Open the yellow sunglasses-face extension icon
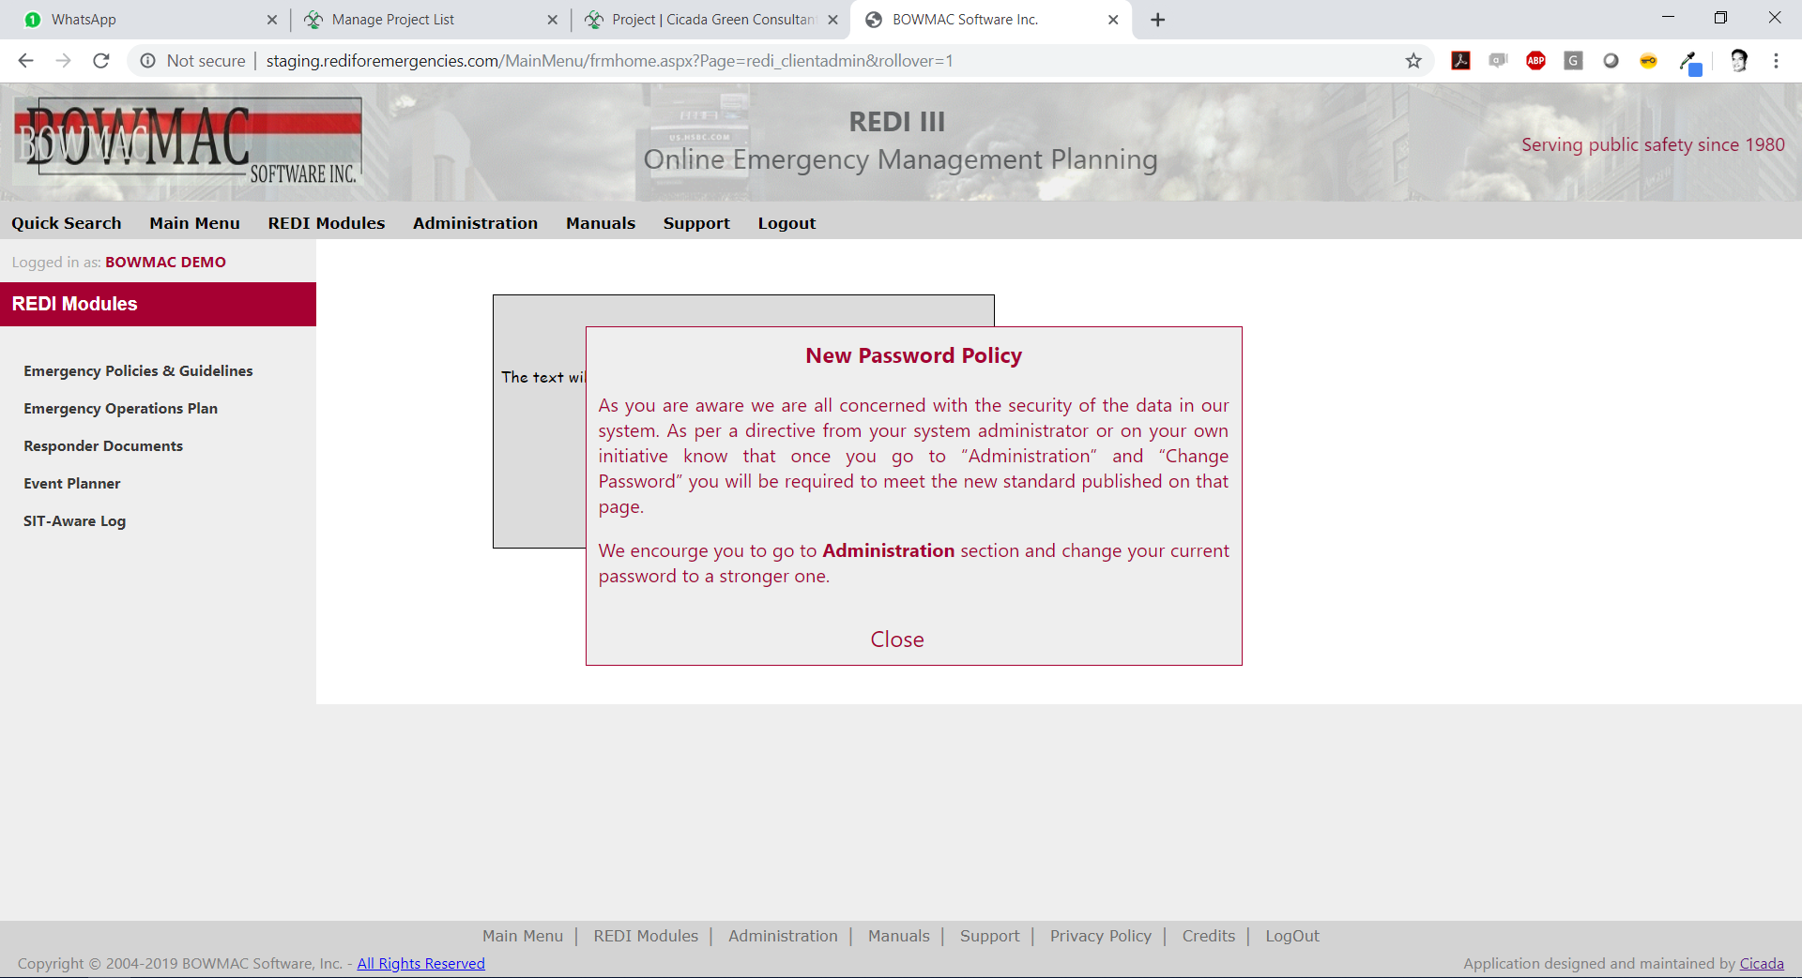 pos(1649,61)
